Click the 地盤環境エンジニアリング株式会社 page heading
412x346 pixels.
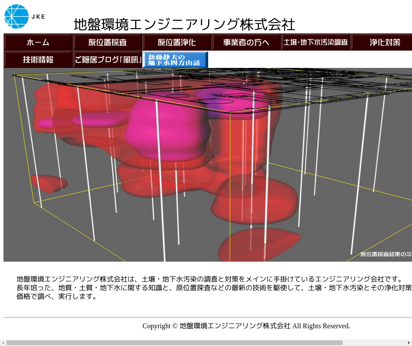[x=184, y=25]
